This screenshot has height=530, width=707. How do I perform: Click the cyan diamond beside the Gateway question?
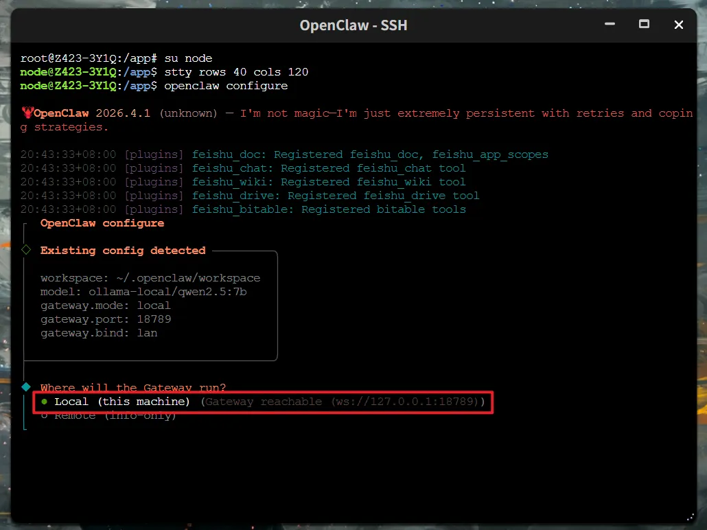[x=26, y=387]
